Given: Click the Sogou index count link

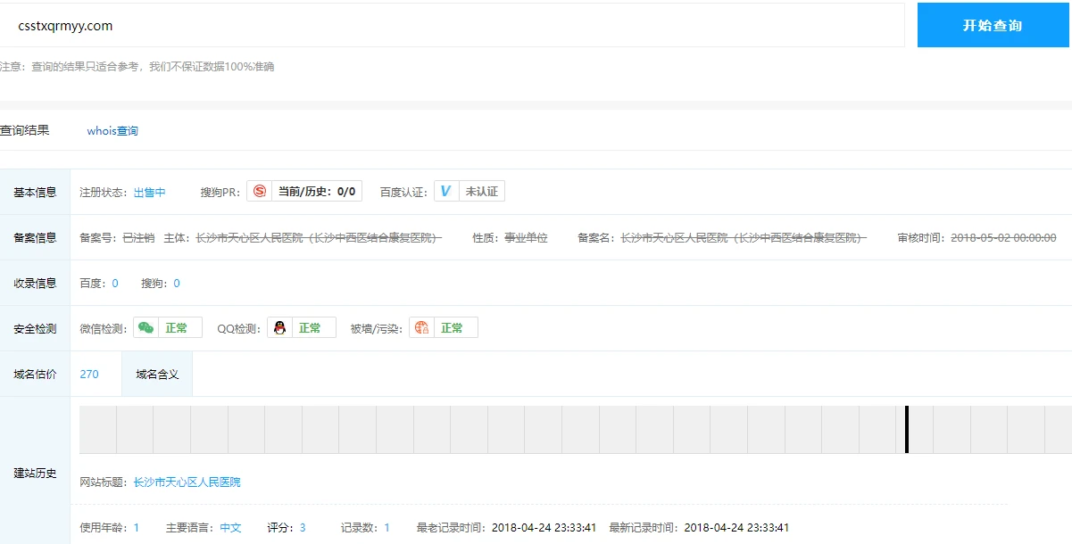Looking at the screenshot, I should [176, 283].
